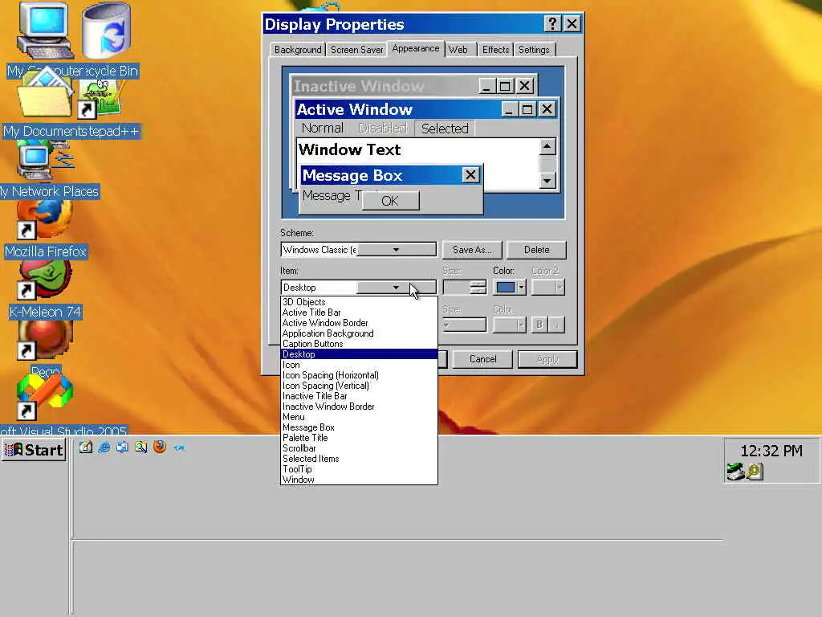Switch to the Web tab

click(x=458, y=49)
